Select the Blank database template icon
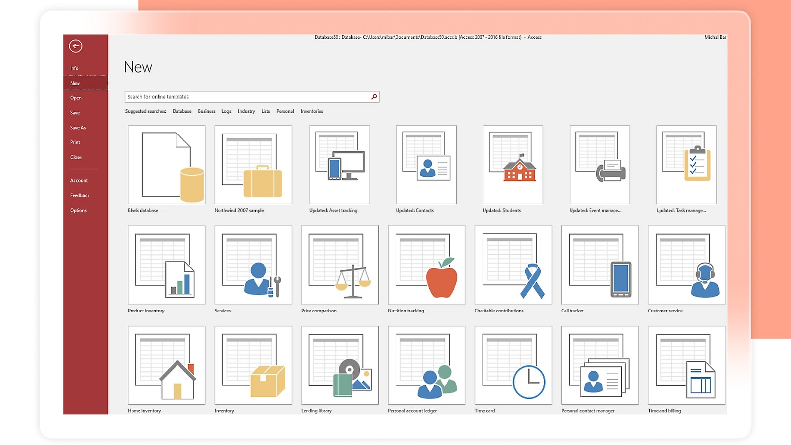Screen dimensions: 791x445 pos(166,165)
